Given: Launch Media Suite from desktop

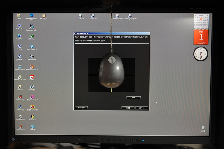Looking at the screenshot, I should (32, 117).
